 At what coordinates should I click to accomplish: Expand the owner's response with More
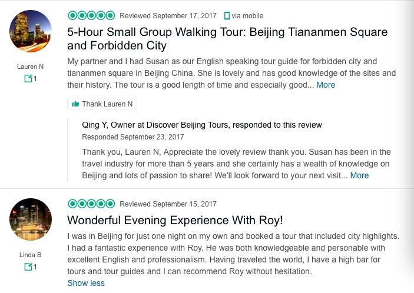(359, 175)
